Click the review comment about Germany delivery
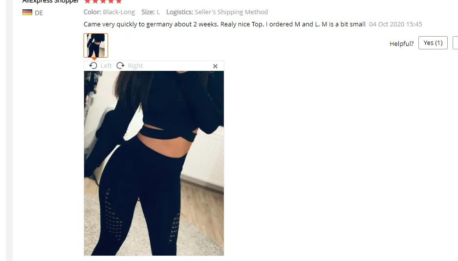This screenshot has width=458, height=261. click(x=224, y=24)
